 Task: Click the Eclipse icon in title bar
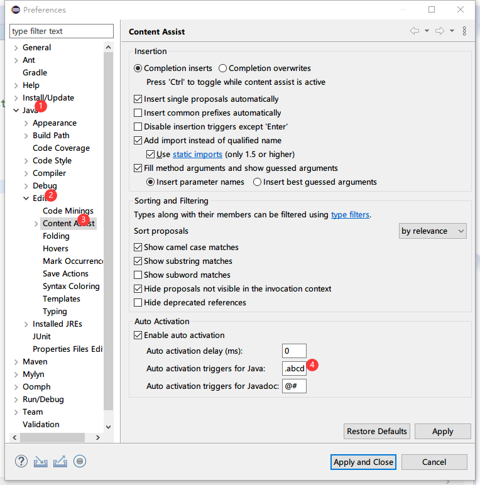(16, 10)
